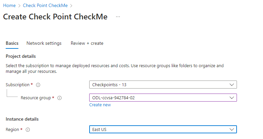
Task: Show info tooltip for Region
Action: point(28,130)
